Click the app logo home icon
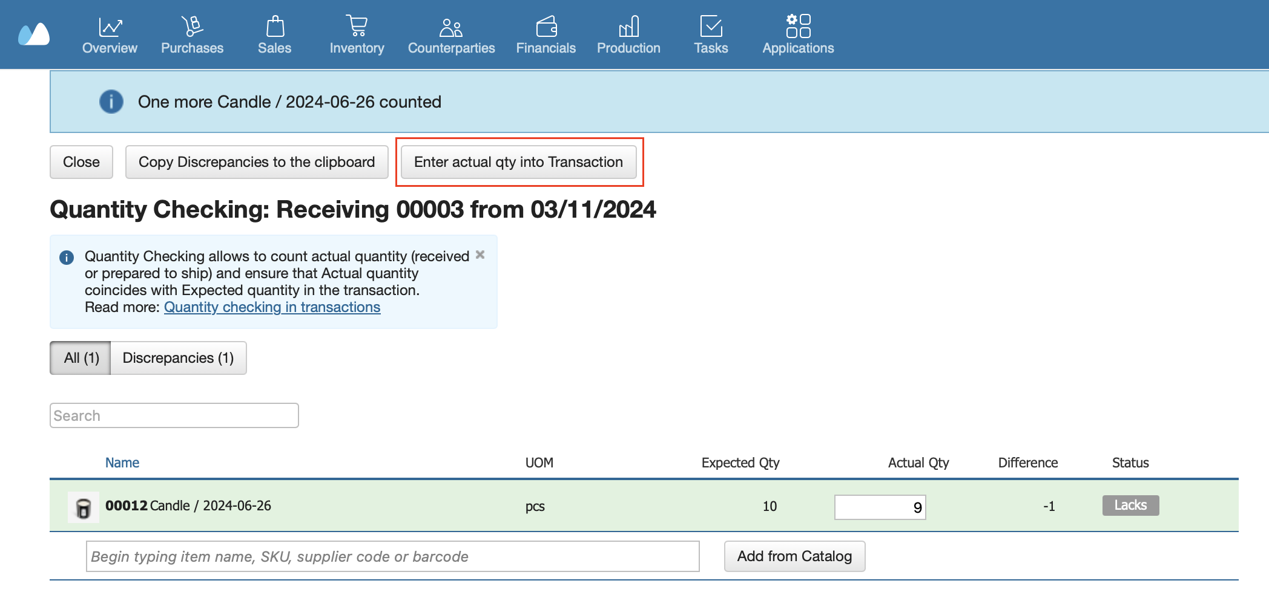 coord(34,34)
